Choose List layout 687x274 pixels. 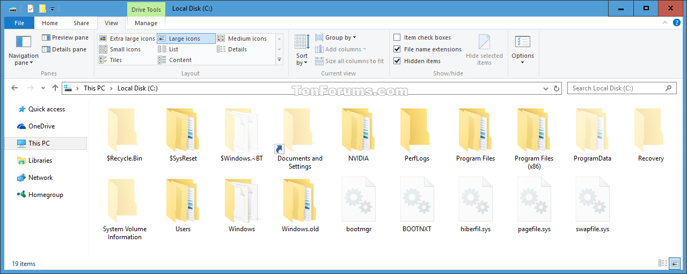click(168, 49)
